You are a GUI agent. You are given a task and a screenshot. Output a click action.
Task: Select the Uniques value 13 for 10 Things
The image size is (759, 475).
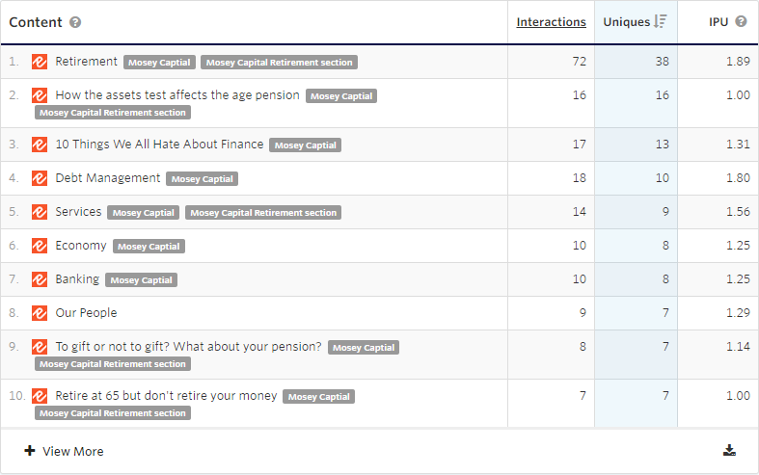pyautogui.click(x=663, y=145)
